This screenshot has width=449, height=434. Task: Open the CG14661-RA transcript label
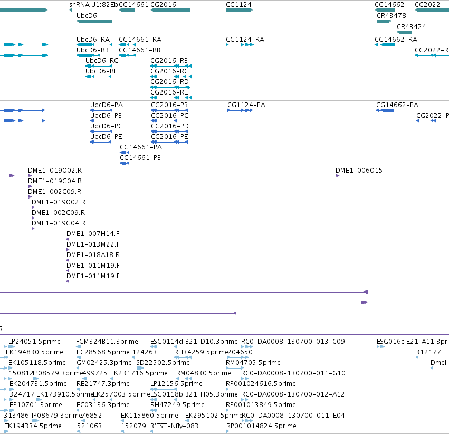[x=140, y=40]
